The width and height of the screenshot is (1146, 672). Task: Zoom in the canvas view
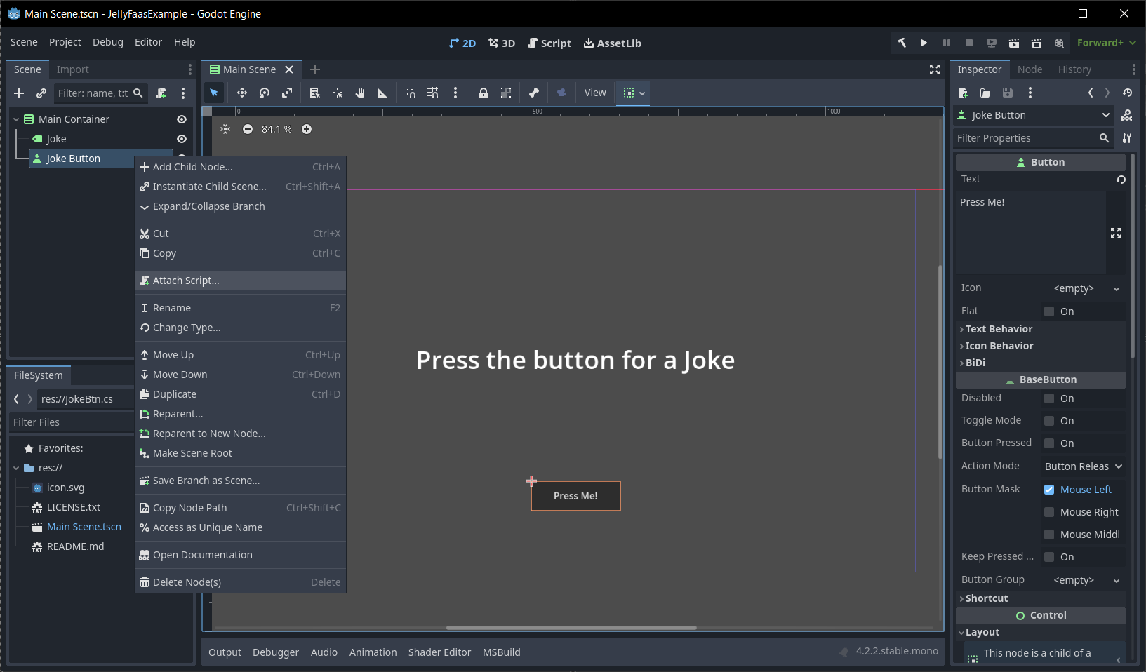(x=307, y=129)
